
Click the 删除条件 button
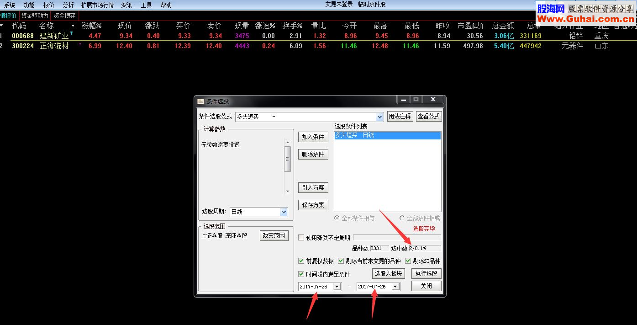tap(313, 154)
